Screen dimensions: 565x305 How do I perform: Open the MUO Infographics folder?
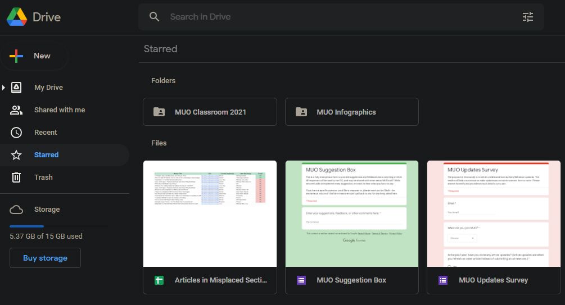point(352,112)
